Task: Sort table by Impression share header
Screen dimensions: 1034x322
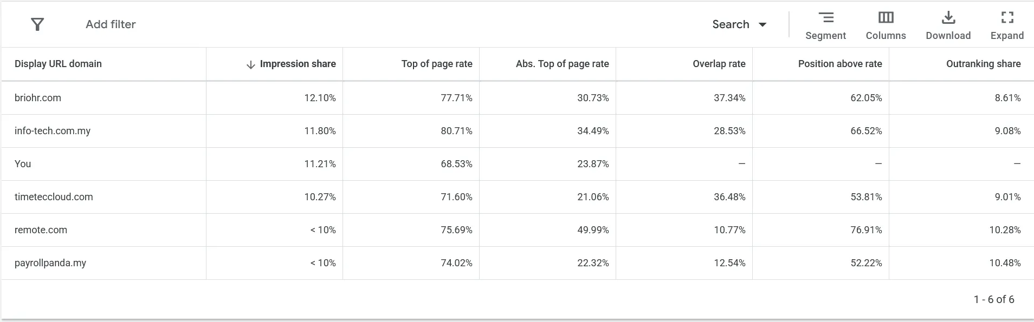Action: [297, 64]
